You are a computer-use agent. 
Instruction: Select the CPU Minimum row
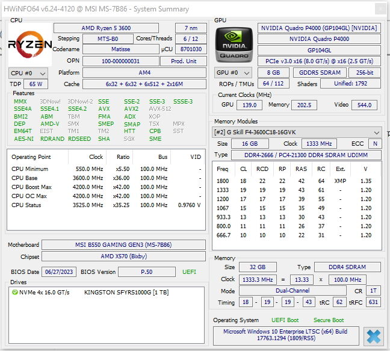(x=106, y=169)
